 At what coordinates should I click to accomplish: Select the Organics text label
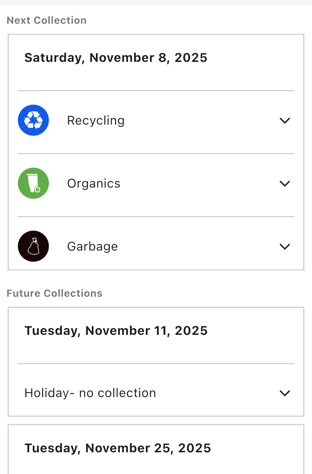(x=94, y=184)
